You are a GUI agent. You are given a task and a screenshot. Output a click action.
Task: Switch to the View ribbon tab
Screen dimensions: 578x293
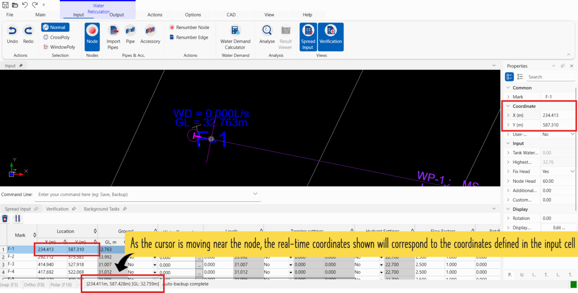tap(269, 15)
